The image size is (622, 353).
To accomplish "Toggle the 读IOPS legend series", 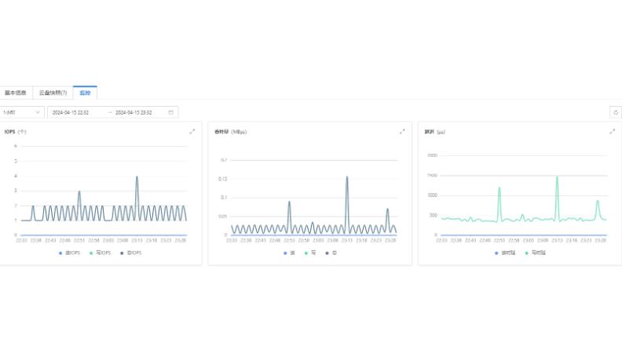I will pos(69,253).
